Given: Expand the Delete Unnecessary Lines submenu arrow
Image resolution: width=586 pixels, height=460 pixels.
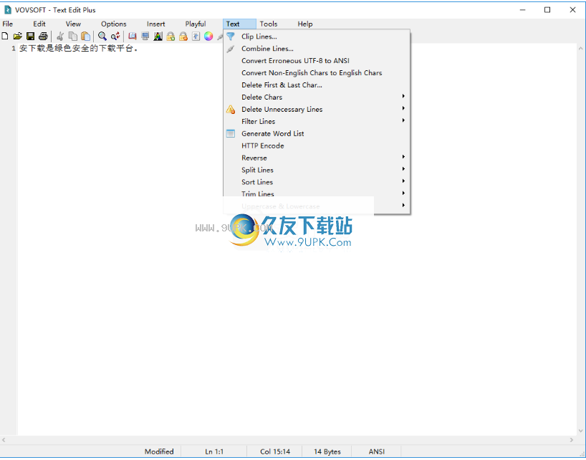Looking at the screenshot, I should (403, 108).
